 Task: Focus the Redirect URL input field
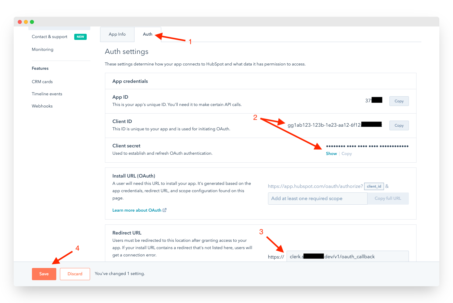pos(347,256)
